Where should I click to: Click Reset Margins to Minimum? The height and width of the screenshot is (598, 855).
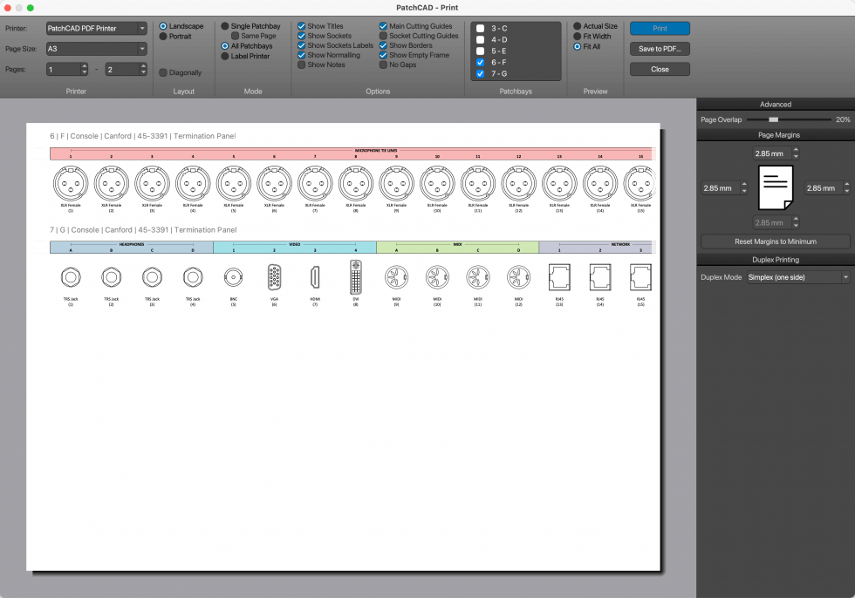[776, 241]
